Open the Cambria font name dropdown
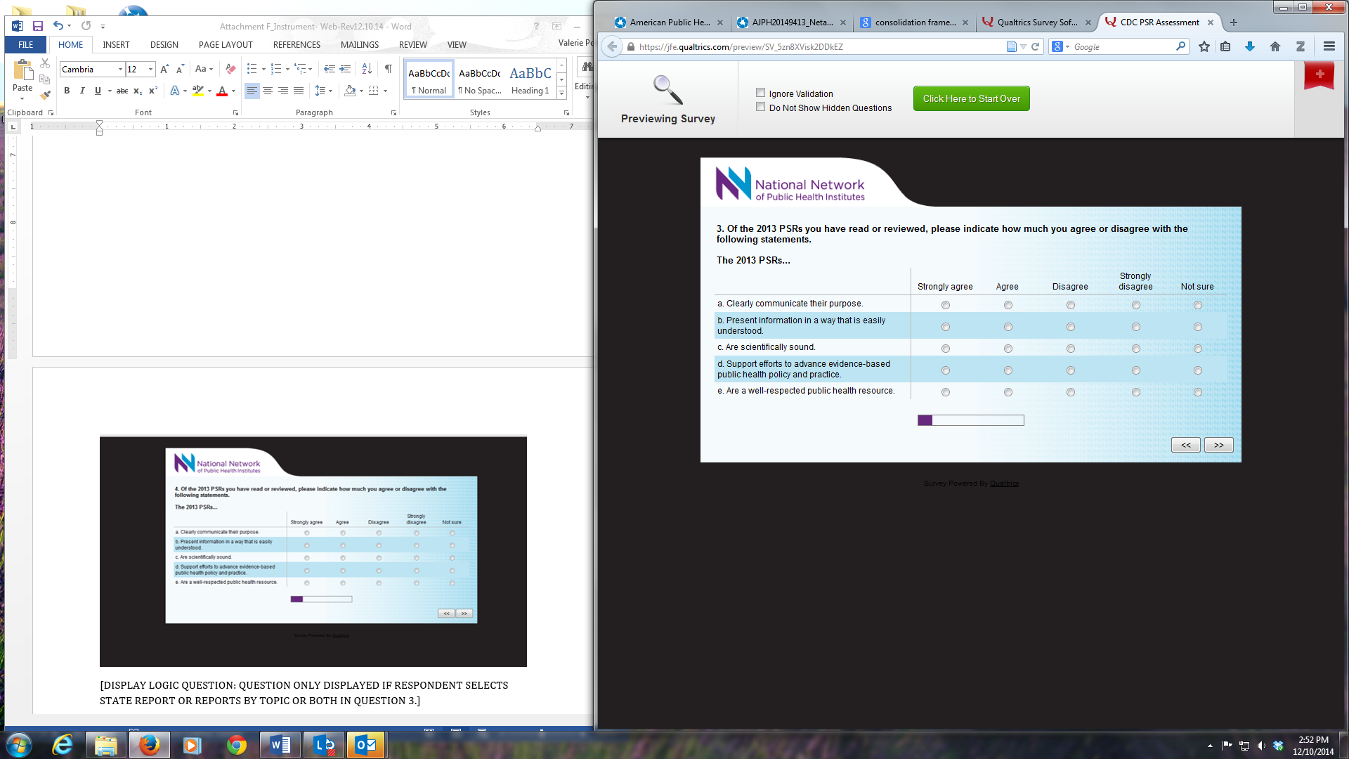This screenshot has width=1349, height=759. click(120, 69)
